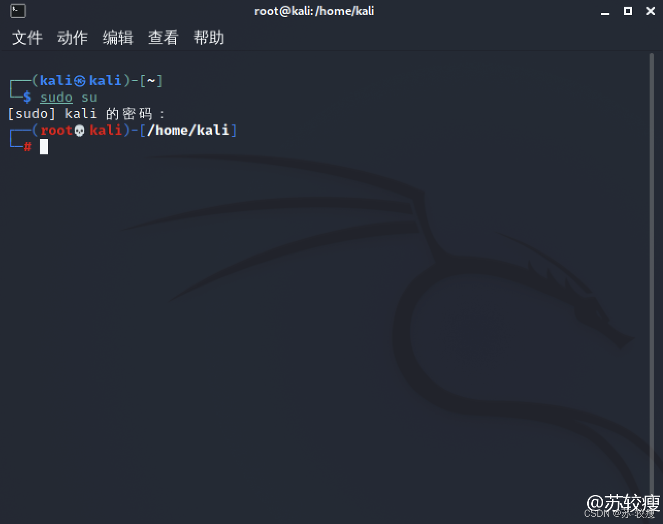Click the underlined sudo command text
This screenshot has width=663, height=524.
(x=56, y=98)
